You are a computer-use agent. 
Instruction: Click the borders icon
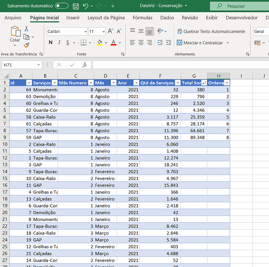84,42
